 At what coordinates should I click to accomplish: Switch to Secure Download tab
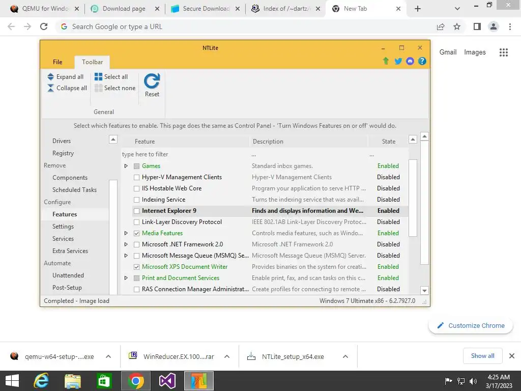point(206,9)
